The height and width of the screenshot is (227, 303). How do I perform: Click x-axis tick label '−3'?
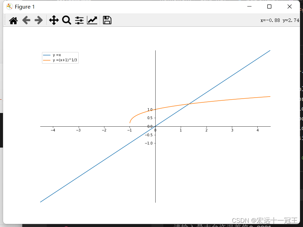(x=78, y=130)
